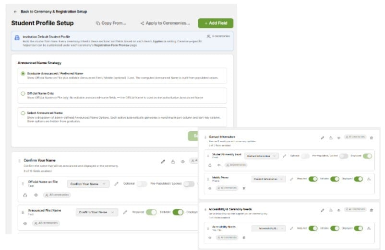Select the Select Announced Name radio option

(x=23, y=113)
